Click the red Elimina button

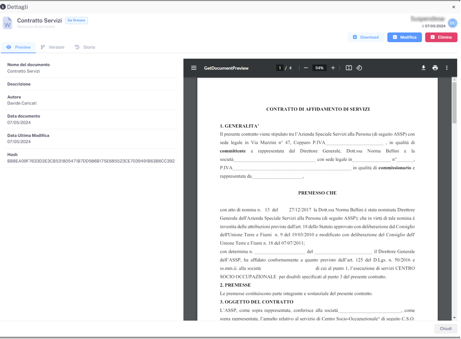tap(441, 38)
